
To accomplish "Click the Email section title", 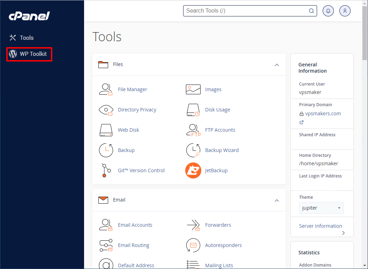I will click(119, 200).
